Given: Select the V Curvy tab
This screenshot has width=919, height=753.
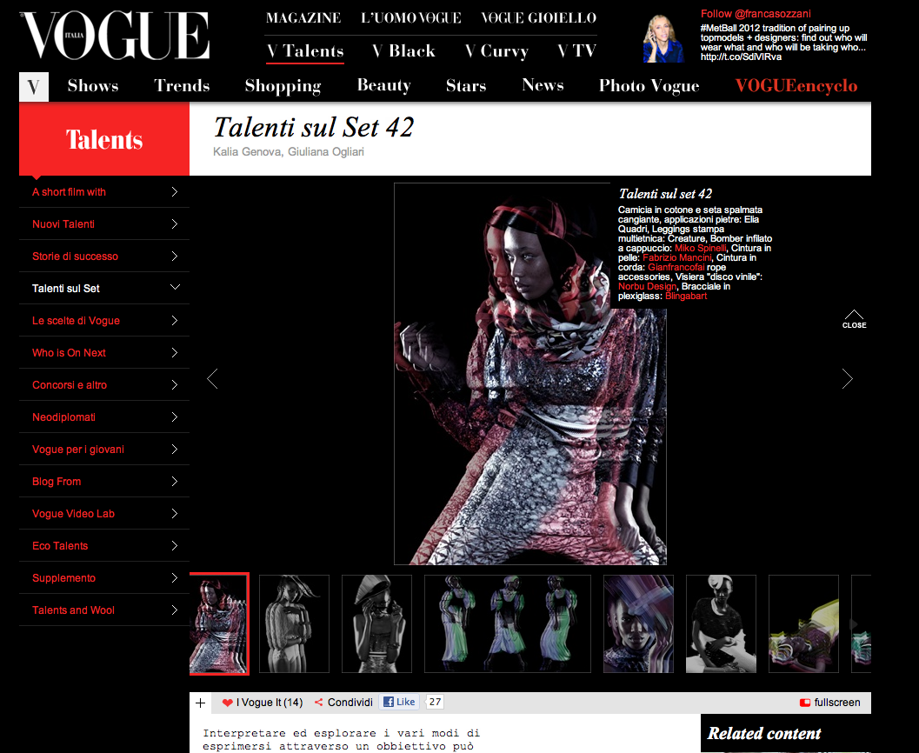Looking at the screenshot, I should click(497, 51).
